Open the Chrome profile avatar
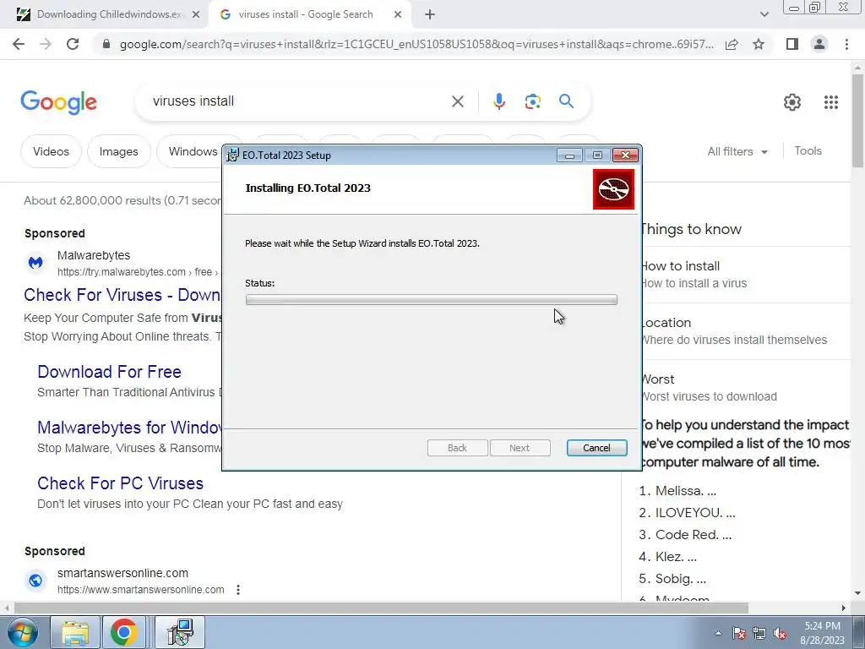The image size is (865, 649). [819, 44]
